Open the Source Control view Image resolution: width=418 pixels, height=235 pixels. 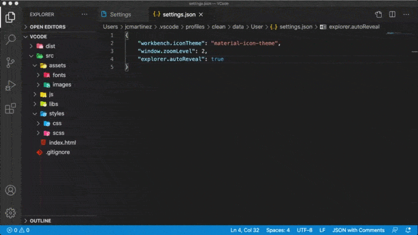(10, 62)
